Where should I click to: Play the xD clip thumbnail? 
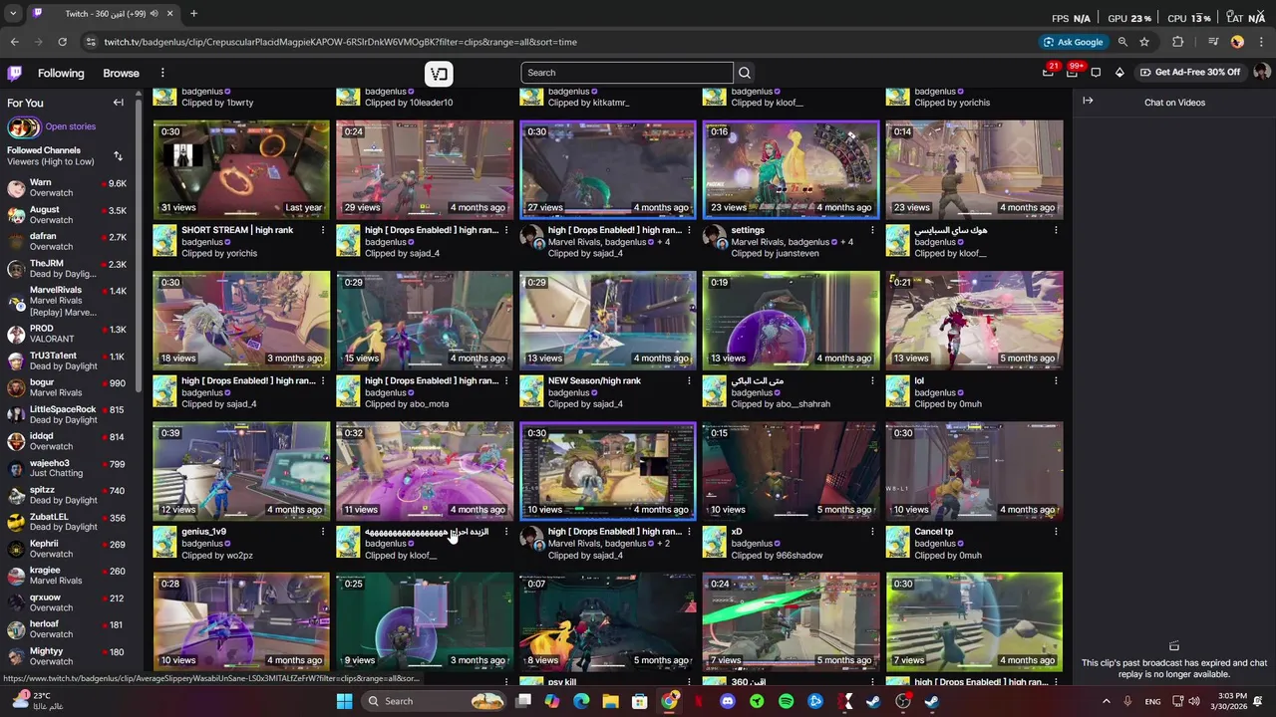coord(791,471)
